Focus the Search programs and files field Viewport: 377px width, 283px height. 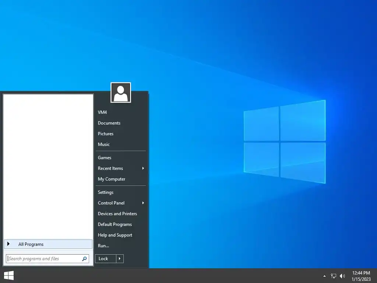tap(47, 259)
